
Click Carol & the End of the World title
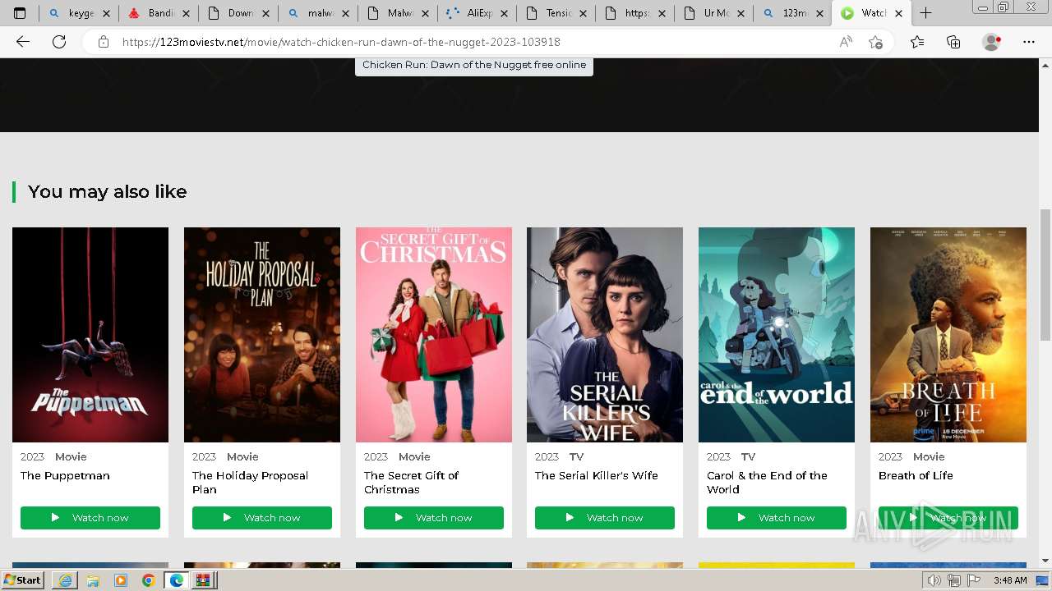[x=768, y=483]
